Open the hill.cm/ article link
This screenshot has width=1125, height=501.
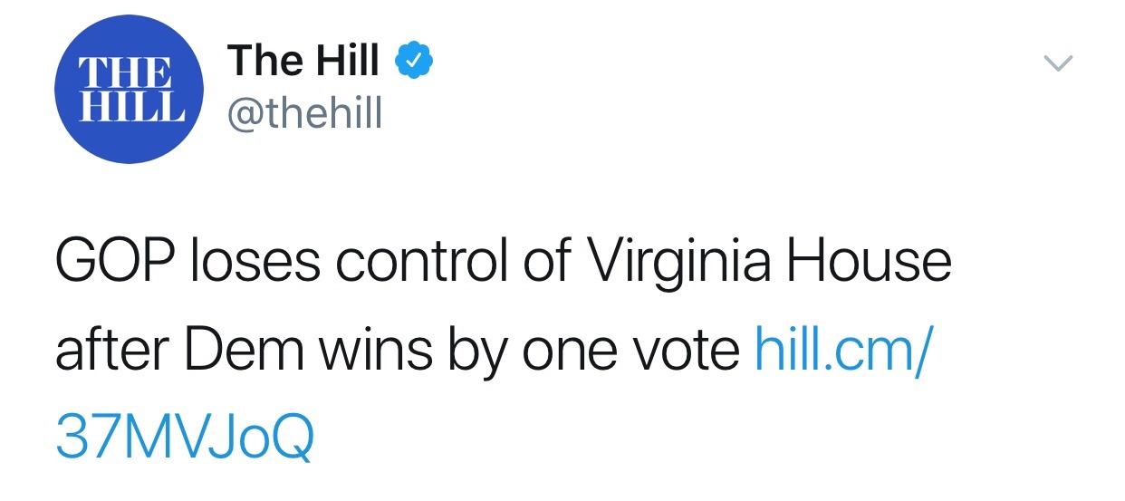tap(841, 352)
